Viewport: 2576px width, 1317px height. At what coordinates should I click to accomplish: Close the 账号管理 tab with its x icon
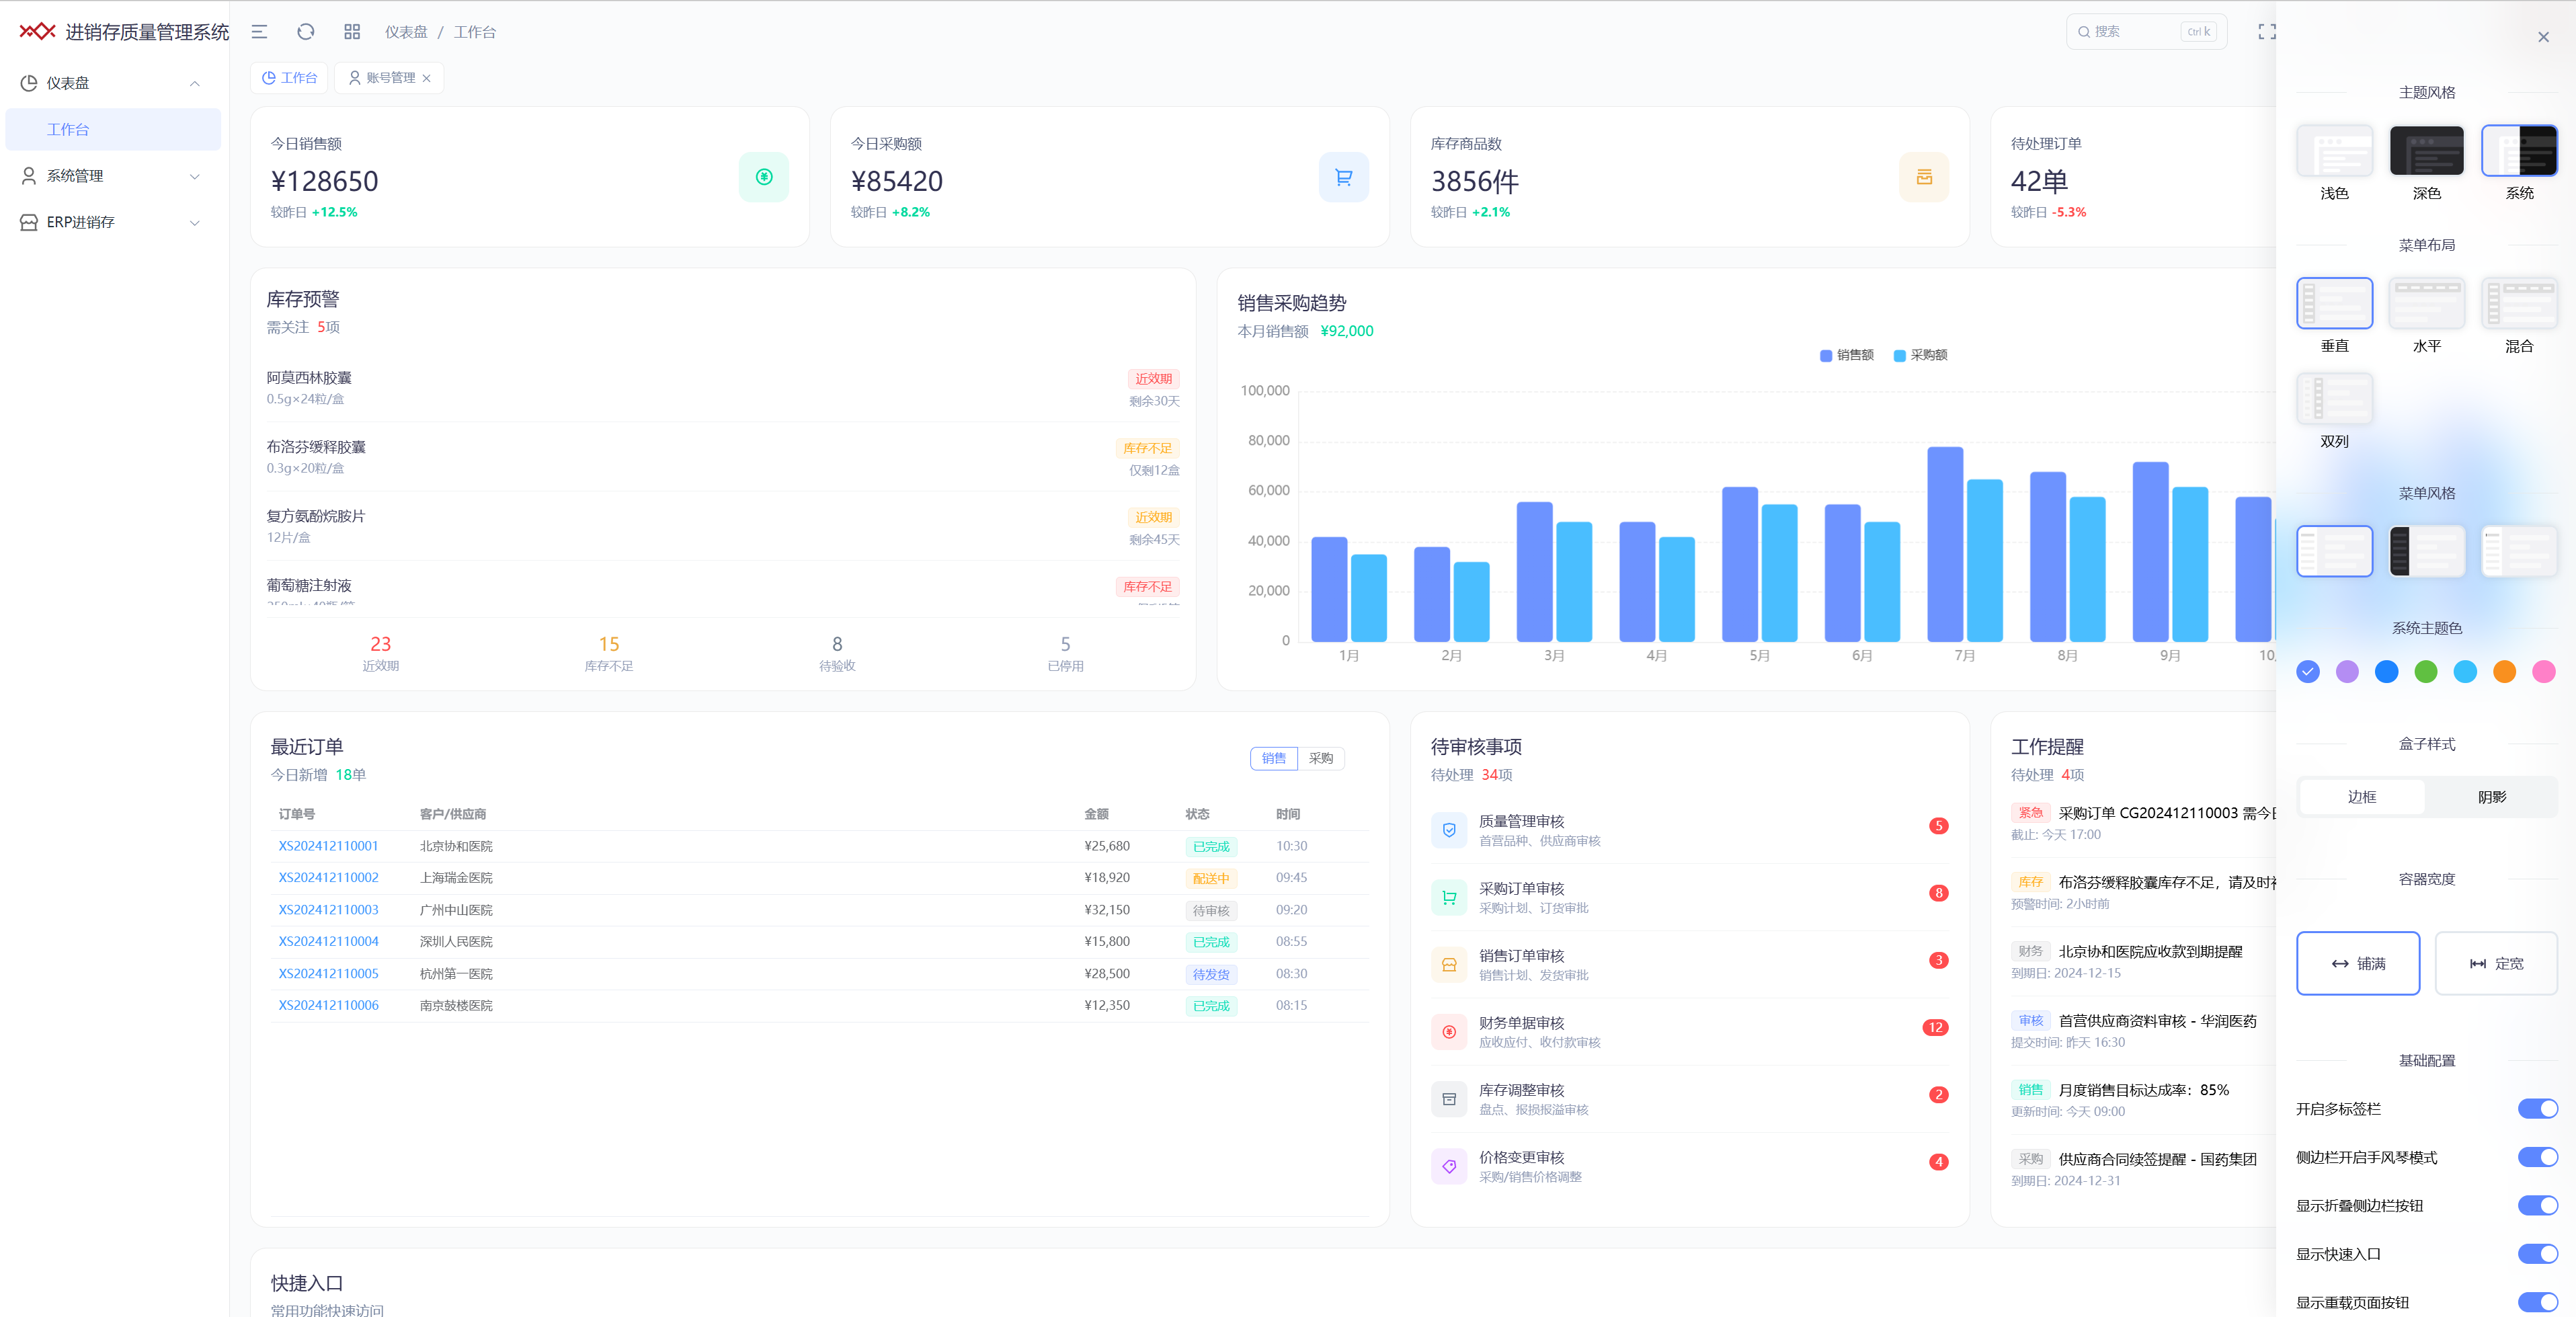pos(427,78)
